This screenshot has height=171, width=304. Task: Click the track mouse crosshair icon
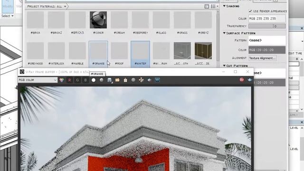[142, 80]
